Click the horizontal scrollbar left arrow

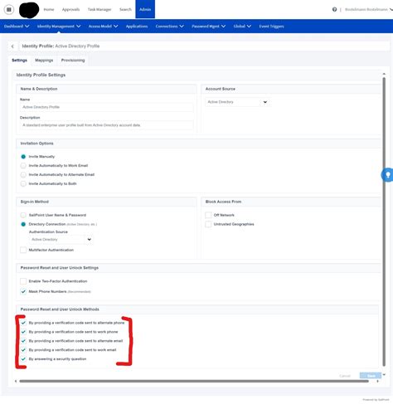click(16, 381)
